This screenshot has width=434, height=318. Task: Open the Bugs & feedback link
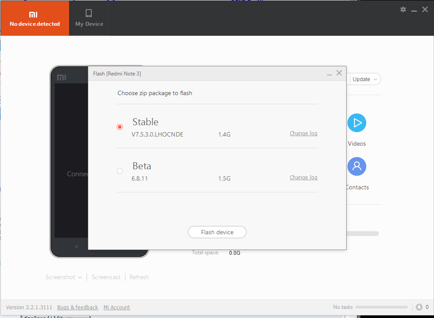coord(77,307)
